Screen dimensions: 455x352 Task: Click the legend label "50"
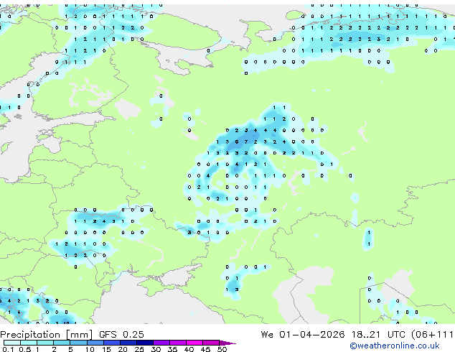[222, 349]
